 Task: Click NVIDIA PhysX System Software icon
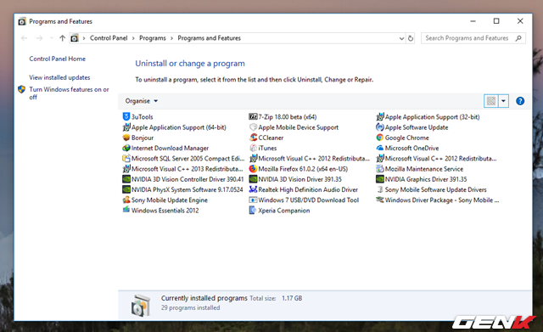click(x=126, y=189)
